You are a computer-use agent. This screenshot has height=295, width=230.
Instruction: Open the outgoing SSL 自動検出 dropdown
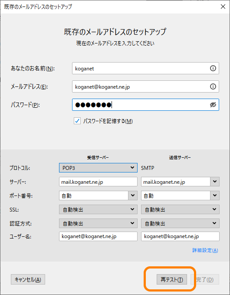point(180,209)
